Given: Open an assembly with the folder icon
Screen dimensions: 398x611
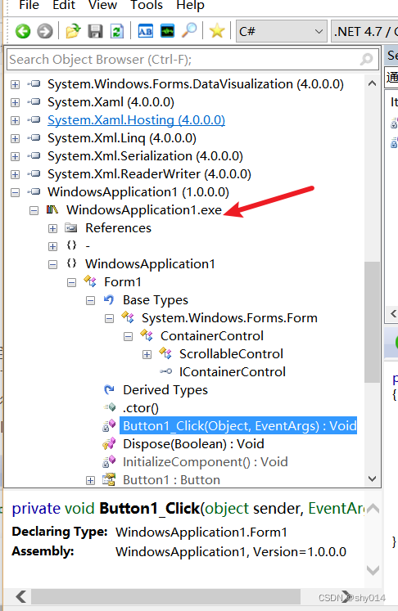Looking at the screenshot, I should (x=73, y=31).
